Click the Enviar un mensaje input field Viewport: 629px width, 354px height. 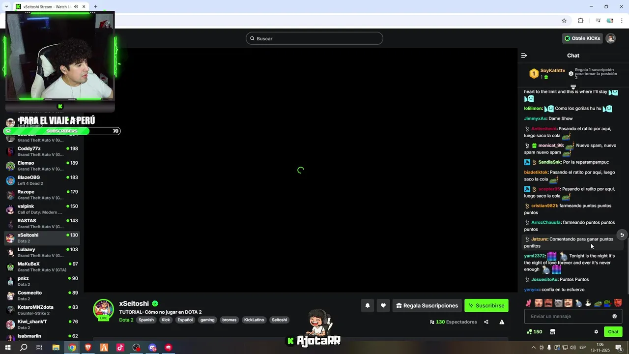pyautogui.click(x=573, y=316)
